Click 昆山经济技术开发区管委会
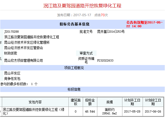 coord(23,48)
